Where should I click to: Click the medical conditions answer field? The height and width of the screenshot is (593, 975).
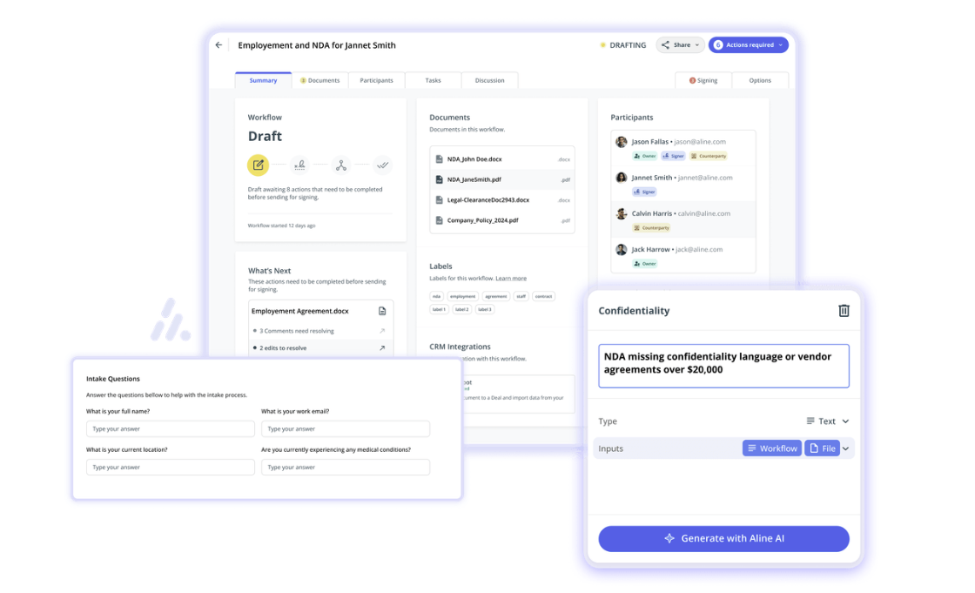click(x=345, y=468)
